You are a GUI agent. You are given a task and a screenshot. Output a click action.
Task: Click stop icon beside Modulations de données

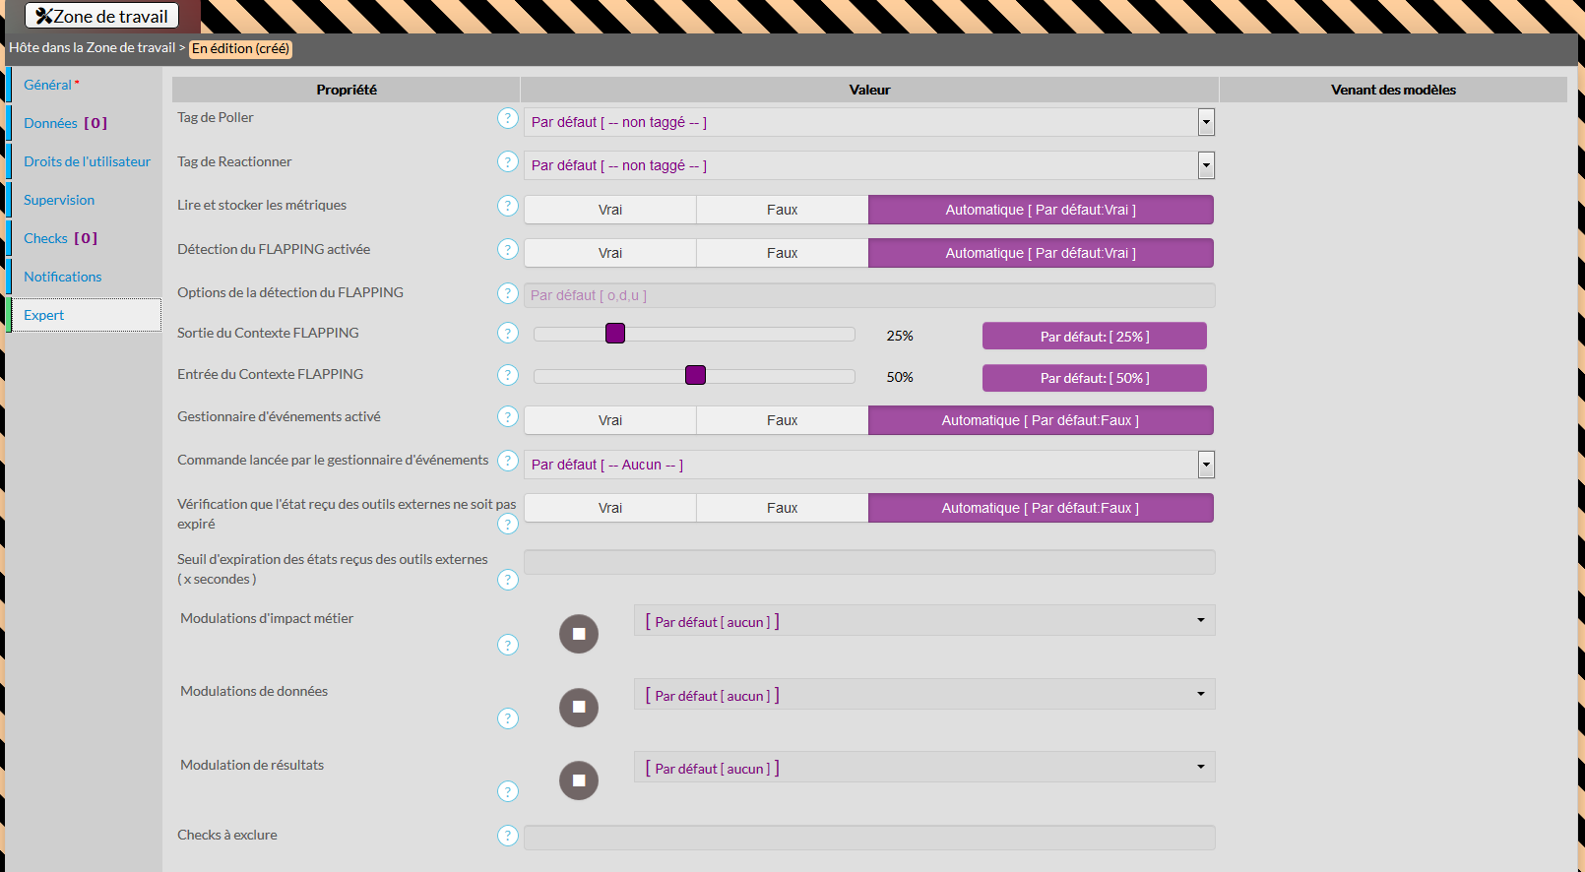click(x=579, y=708)
